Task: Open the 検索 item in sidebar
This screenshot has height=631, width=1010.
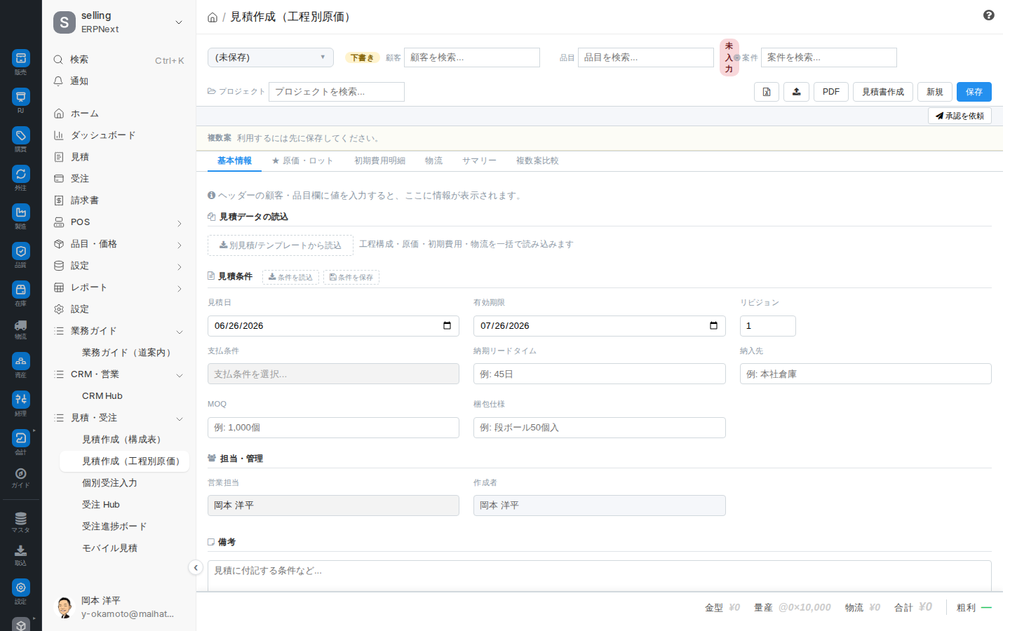Action: (119, 60)
